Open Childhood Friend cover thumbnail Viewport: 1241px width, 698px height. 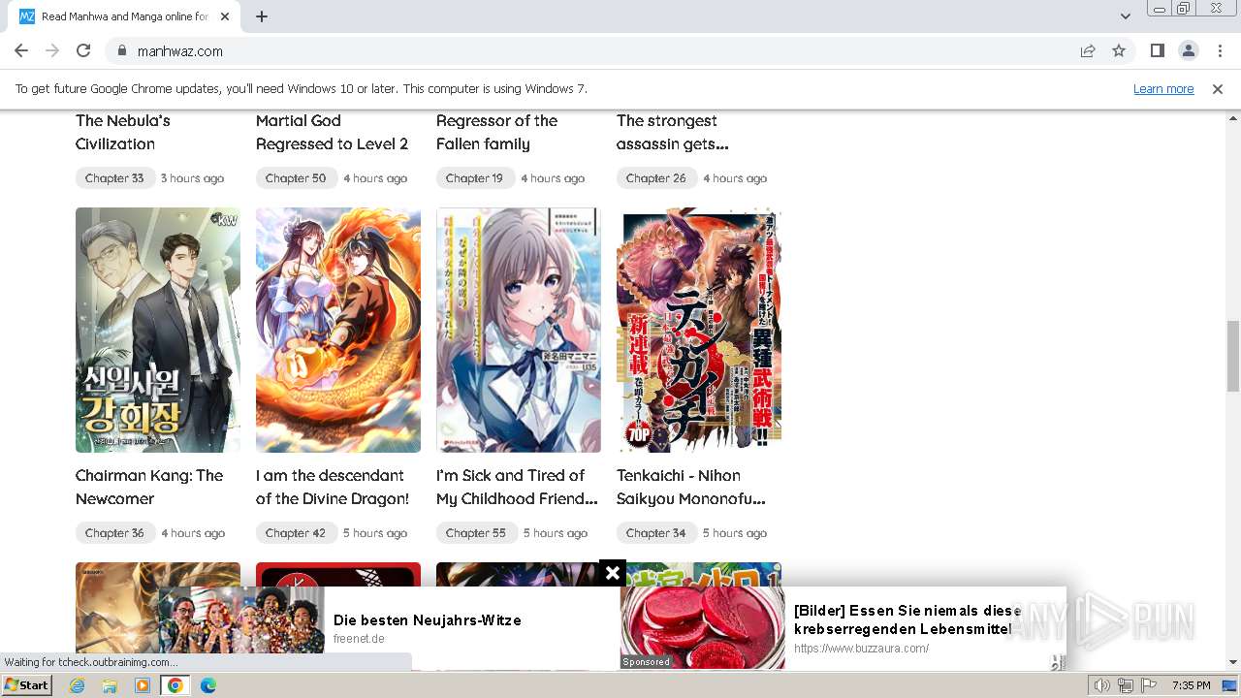(x=519, y=330)
